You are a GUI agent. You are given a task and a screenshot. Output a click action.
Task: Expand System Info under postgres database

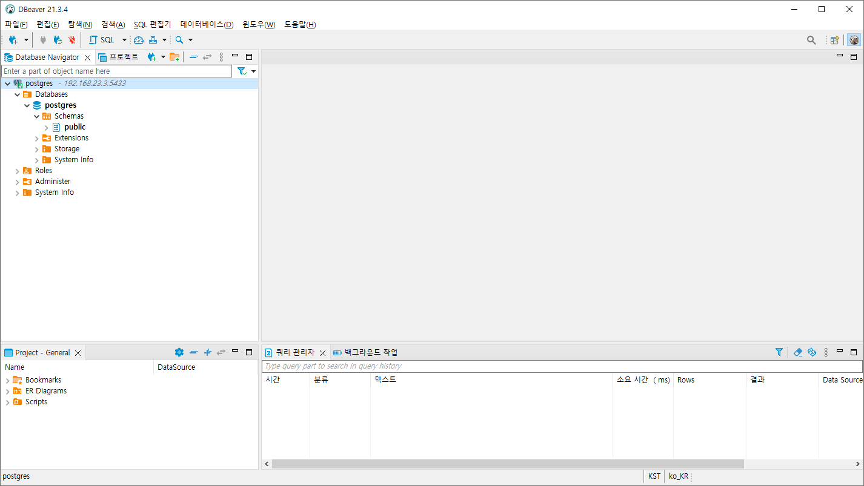pos(36,160)
